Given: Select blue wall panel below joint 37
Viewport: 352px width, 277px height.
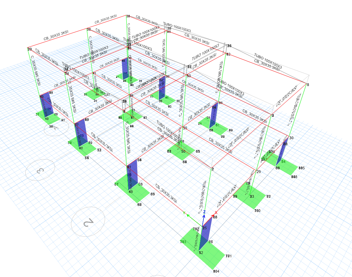Looking at the screenshot, I should coord(81,133).
